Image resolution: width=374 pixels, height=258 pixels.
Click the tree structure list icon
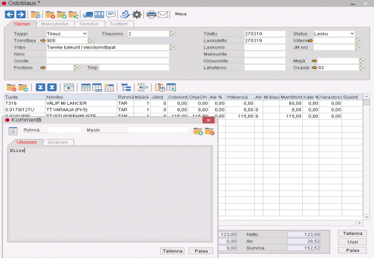126,87
